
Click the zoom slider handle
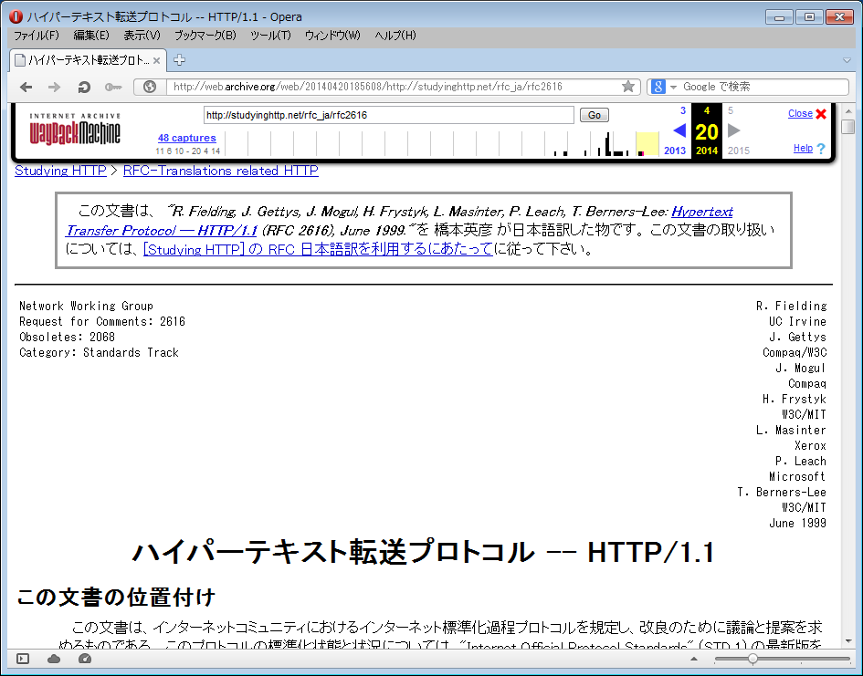752,659
